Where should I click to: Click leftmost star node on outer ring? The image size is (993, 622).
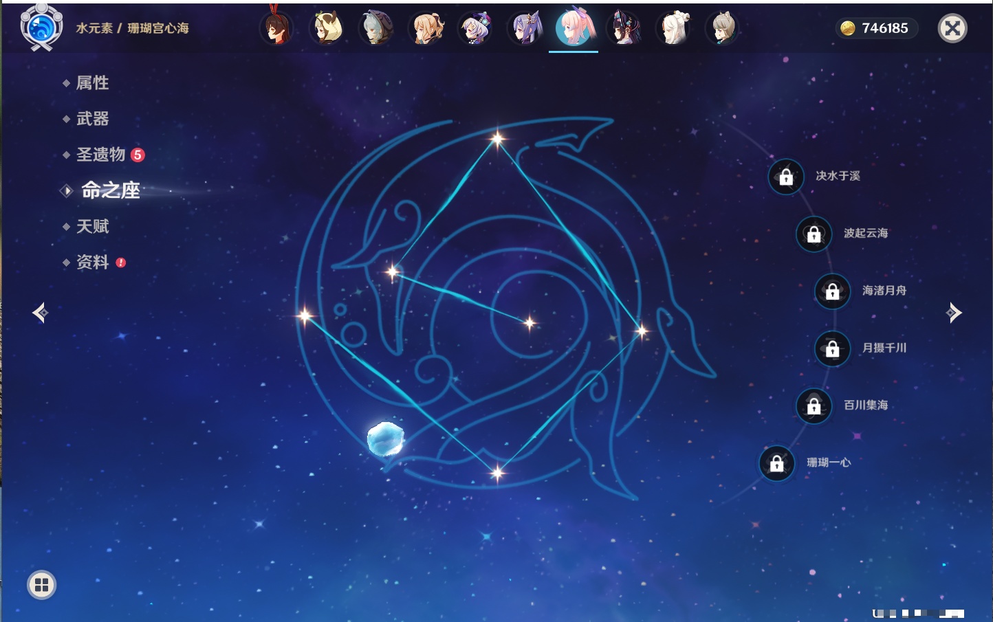(304, 315)
